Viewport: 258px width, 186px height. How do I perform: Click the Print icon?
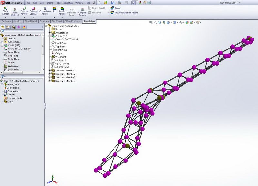coord(120,3)
